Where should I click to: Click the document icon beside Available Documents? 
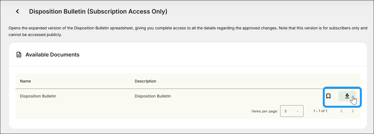[19, 55]
